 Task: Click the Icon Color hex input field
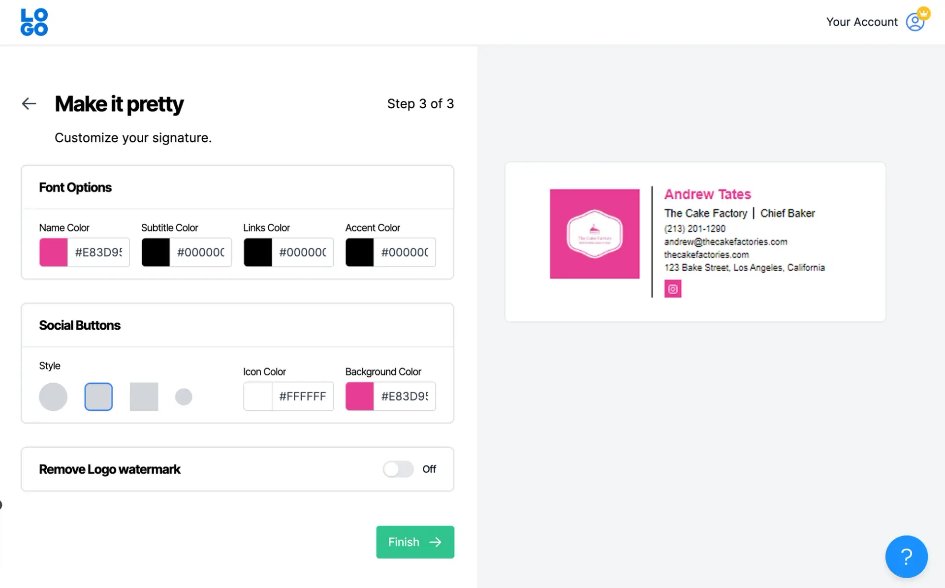[302, 396]
